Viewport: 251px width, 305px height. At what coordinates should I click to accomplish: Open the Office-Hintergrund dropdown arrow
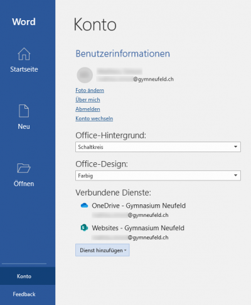click(x=235, y=147)
